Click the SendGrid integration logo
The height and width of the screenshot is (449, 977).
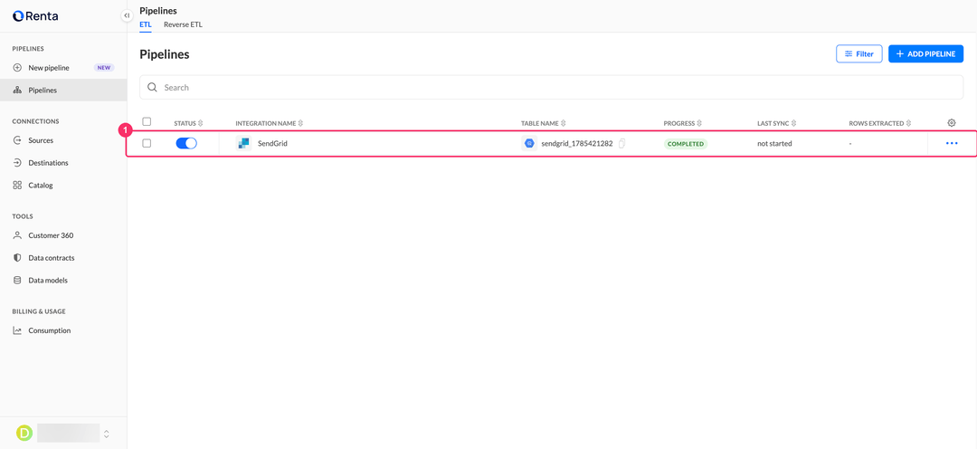[x=243, y=143]
